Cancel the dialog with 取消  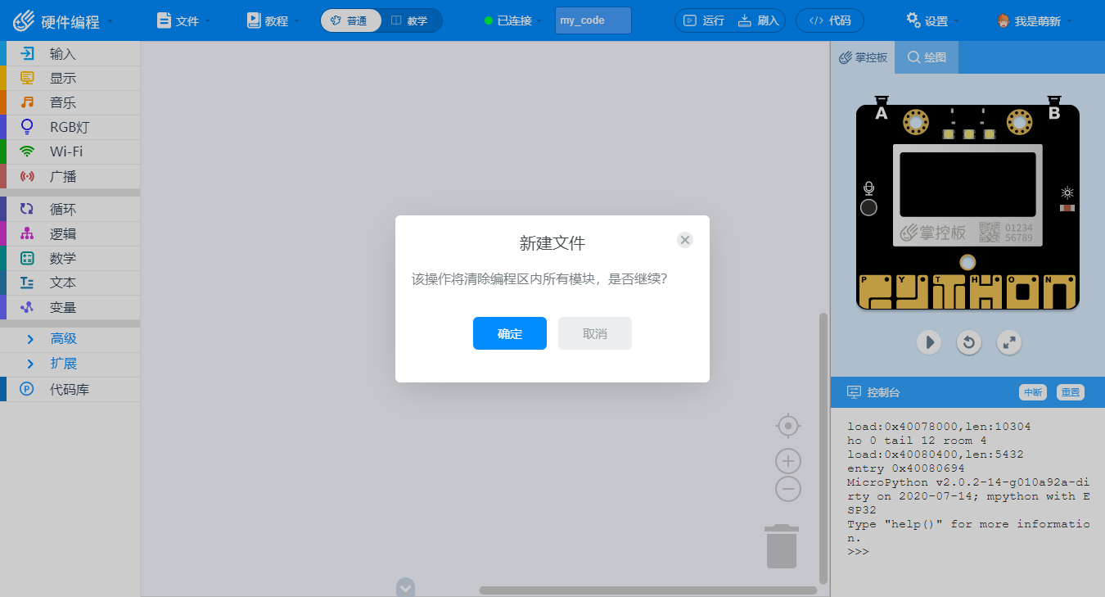[595, 333]
